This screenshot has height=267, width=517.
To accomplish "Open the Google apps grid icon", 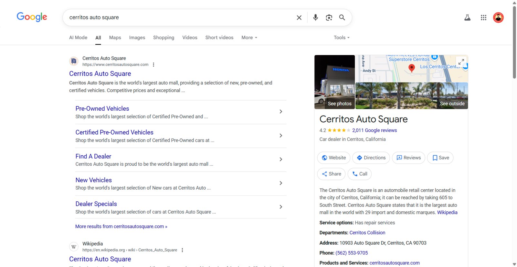I will pyautogui.click(x=483, y=17).
